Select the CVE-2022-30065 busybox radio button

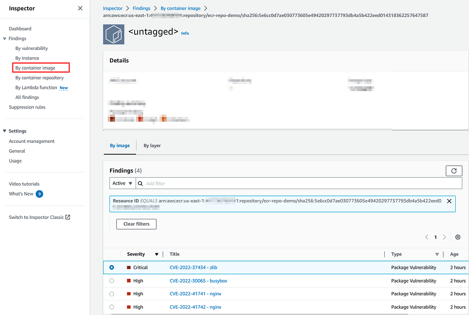tap(112, 281)
